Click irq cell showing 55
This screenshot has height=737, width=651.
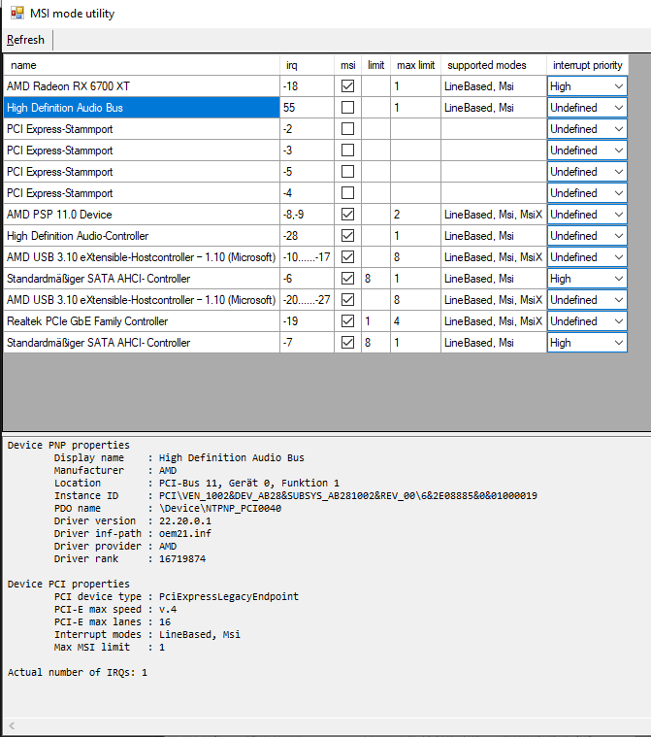click(307, 108)
